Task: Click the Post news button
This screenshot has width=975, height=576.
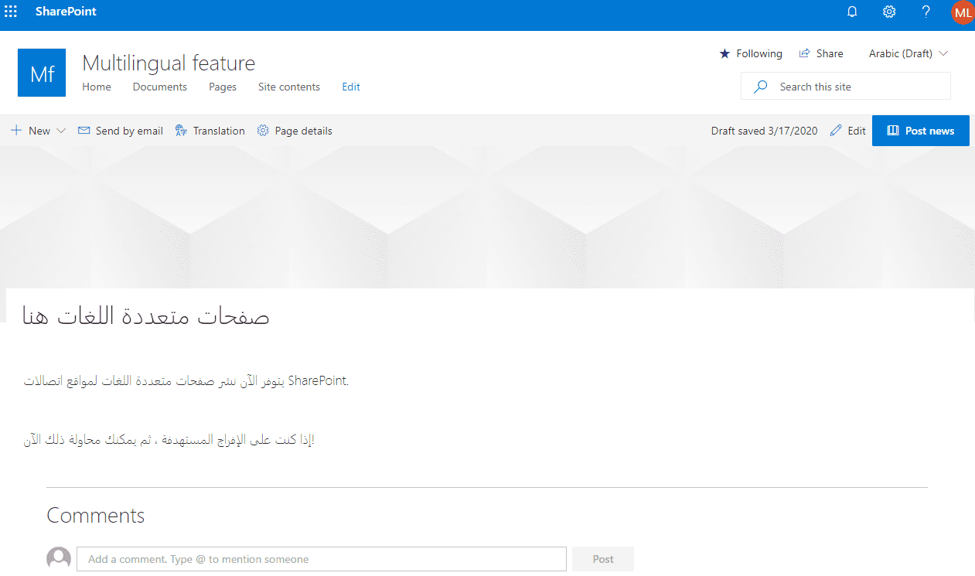Action: click(x=921, y=131)
